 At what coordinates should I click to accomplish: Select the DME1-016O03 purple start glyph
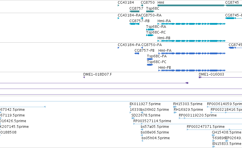200,77
